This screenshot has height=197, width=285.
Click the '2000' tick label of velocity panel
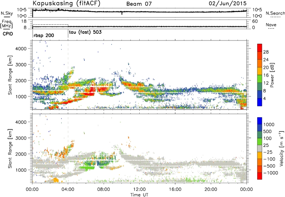[x=21, y=154]
